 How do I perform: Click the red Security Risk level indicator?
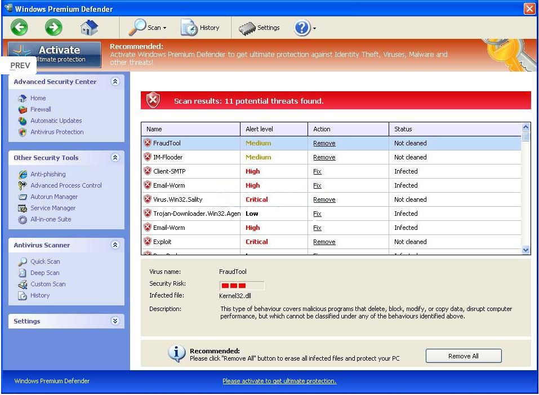pyautogui.click(x=242, y=285)
